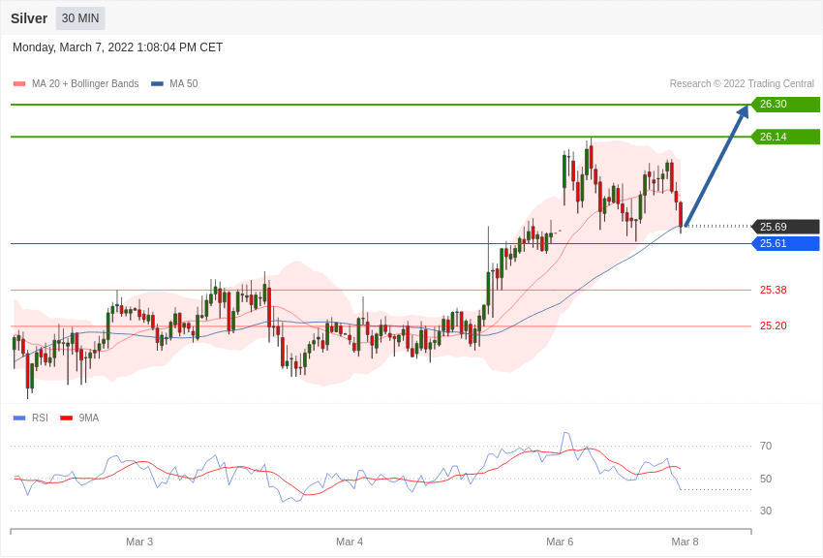Click the 'MA 50' legend label

click(x=184, y=84)
